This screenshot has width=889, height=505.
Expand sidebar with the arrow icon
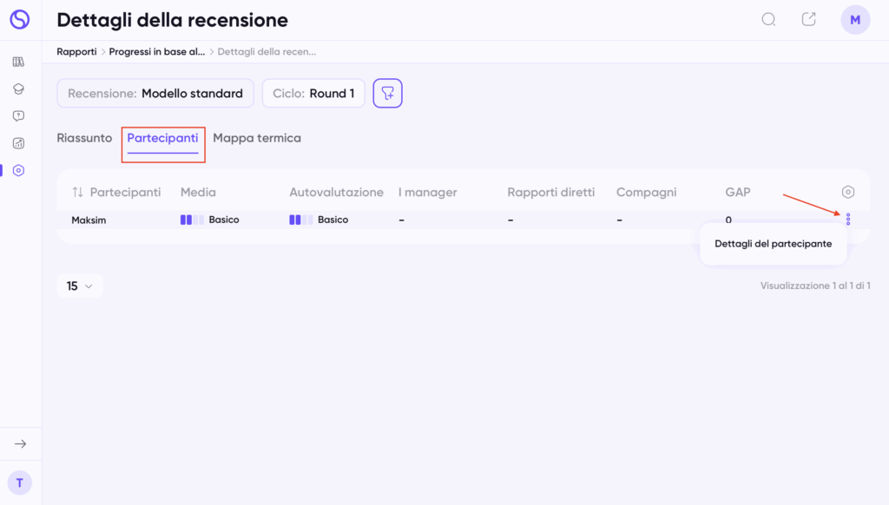pos(21,443)
